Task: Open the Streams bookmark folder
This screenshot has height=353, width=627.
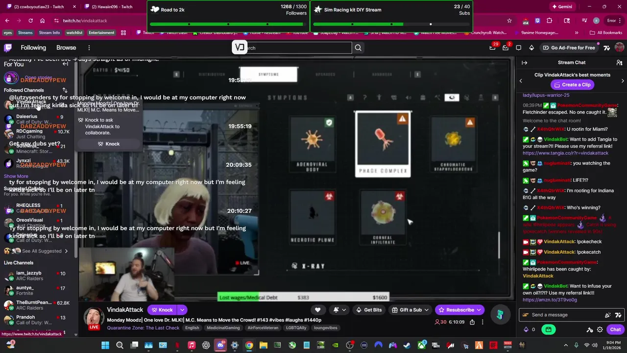Action: click(25, 33)
